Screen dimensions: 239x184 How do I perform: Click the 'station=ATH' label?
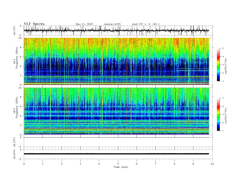pos(112,24)
